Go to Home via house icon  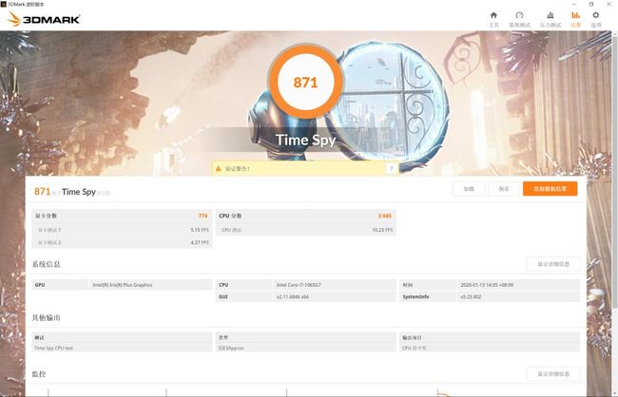pyautogui.click(x=493, y=15)
